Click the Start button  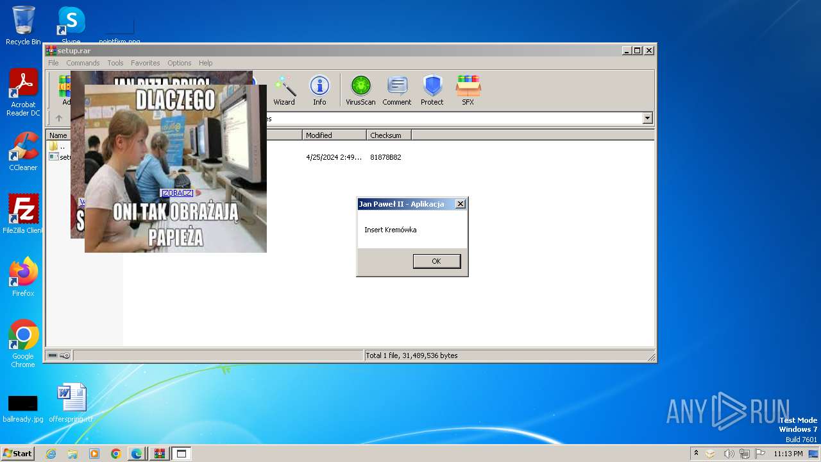tap(18, 454)
